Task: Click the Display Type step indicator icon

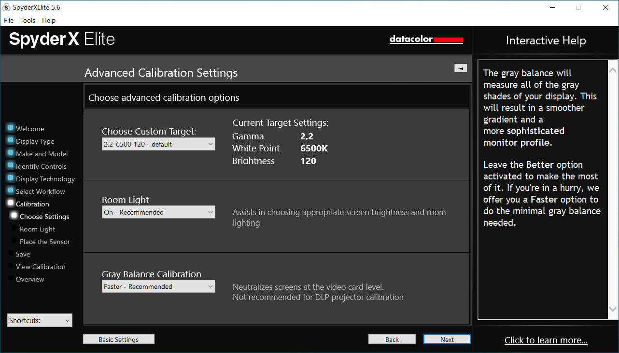Action: 10,140
